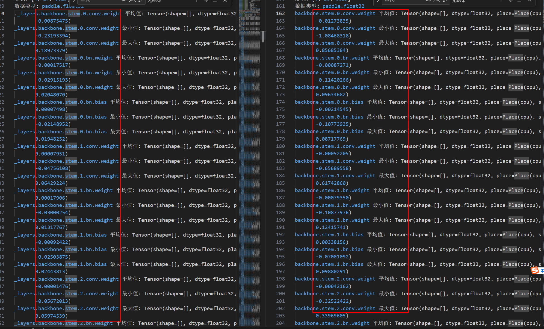Toggle regex search in right find widget
544x329 pixels.
445,1
